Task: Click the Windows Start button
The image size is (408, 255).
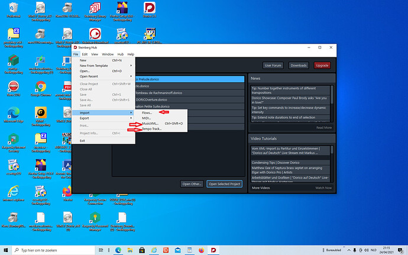Action: 6,250
